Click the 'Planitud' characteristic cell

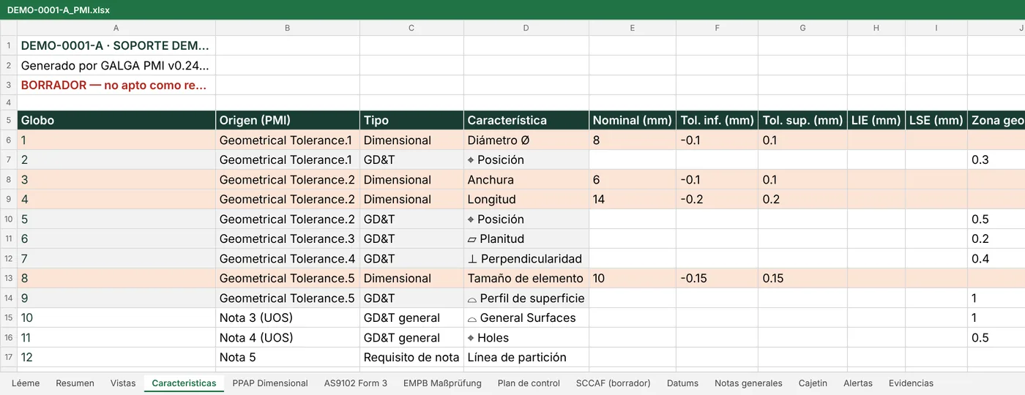point(526,238)
